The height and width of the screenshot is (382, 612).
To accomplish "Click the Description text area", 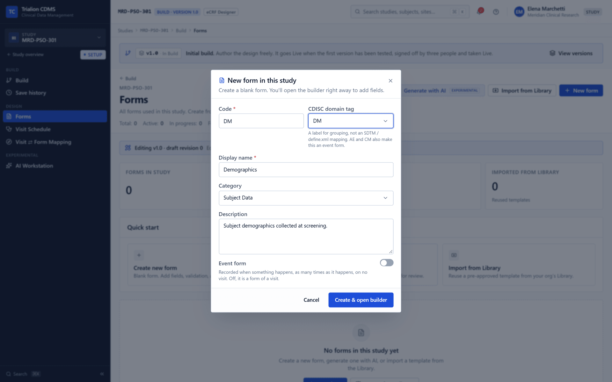I will coord(306,237).
